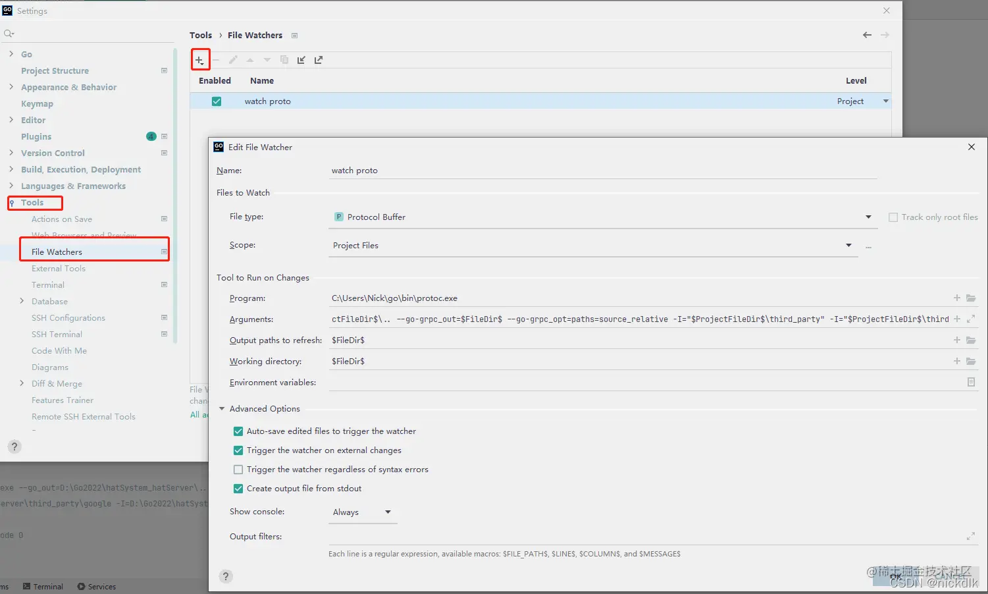
Task: Expand the Diff & Merge node
Action: click(22, 383)
